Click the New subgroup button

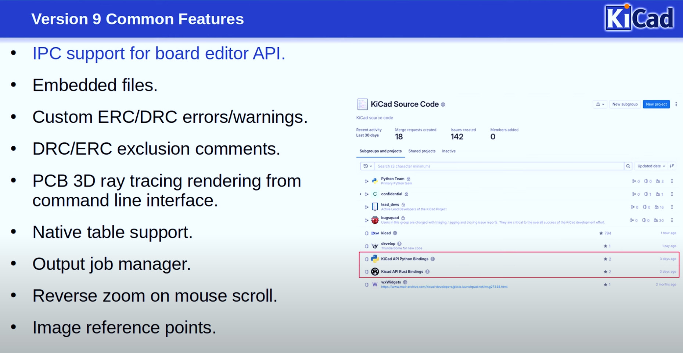625,104
